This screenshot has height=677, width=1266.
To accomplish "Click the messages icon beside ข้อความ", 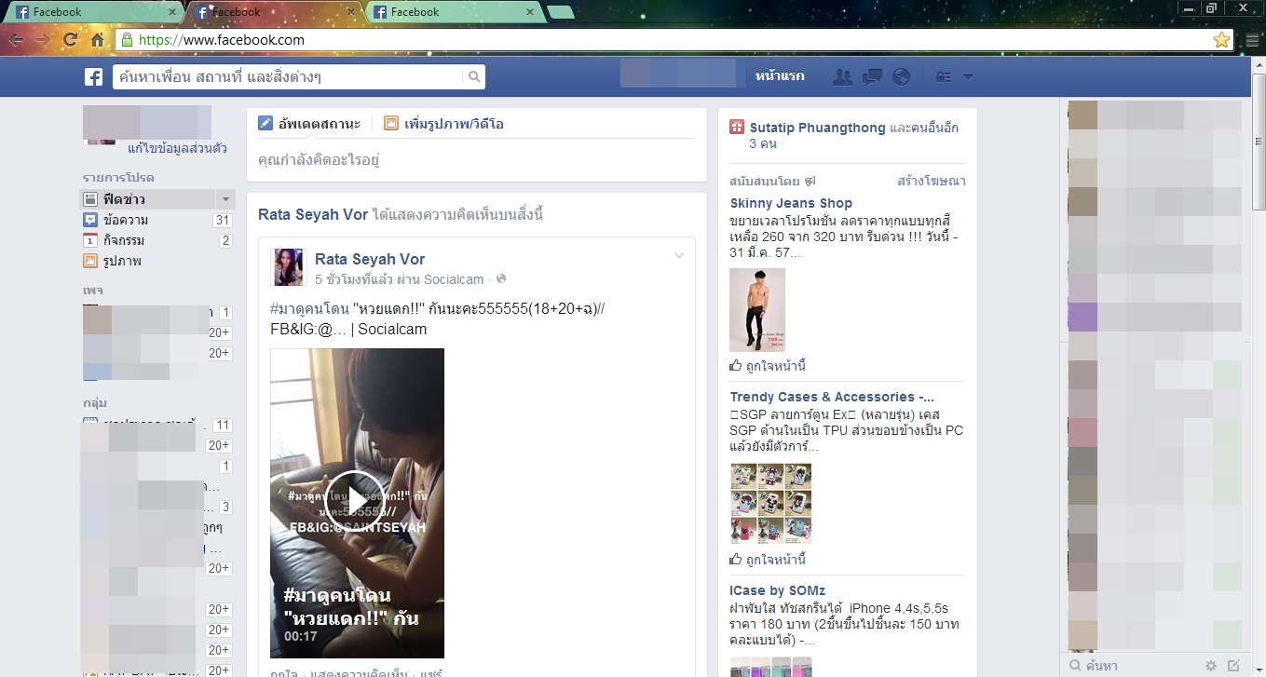I will [90, 220].
